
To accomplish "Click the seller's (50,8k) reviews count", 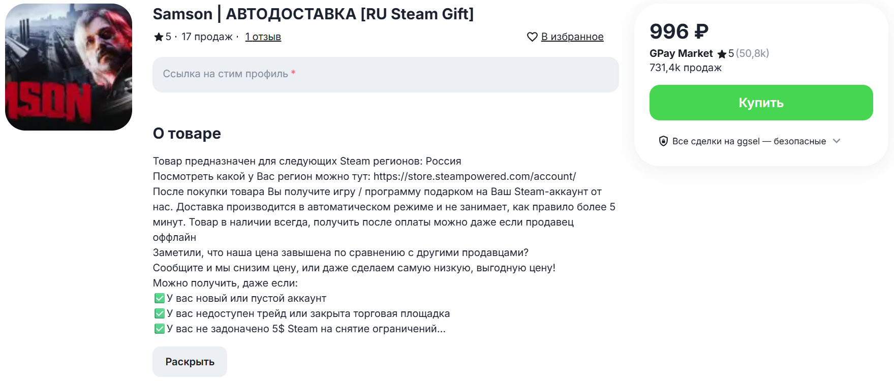I will tap(752, 53).
